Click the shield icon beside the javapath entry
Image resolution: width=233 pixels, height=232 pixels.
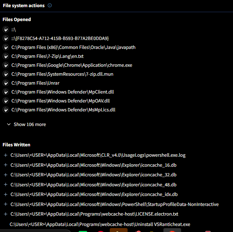[x=6, y=47]
